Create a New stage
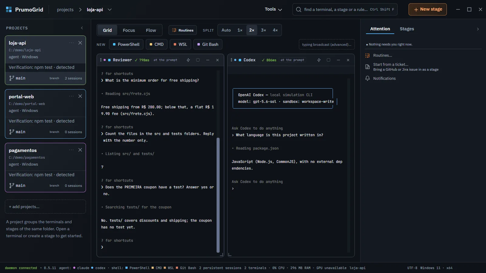The height and width of the screenshot is (273, 486). coord(428,9)
